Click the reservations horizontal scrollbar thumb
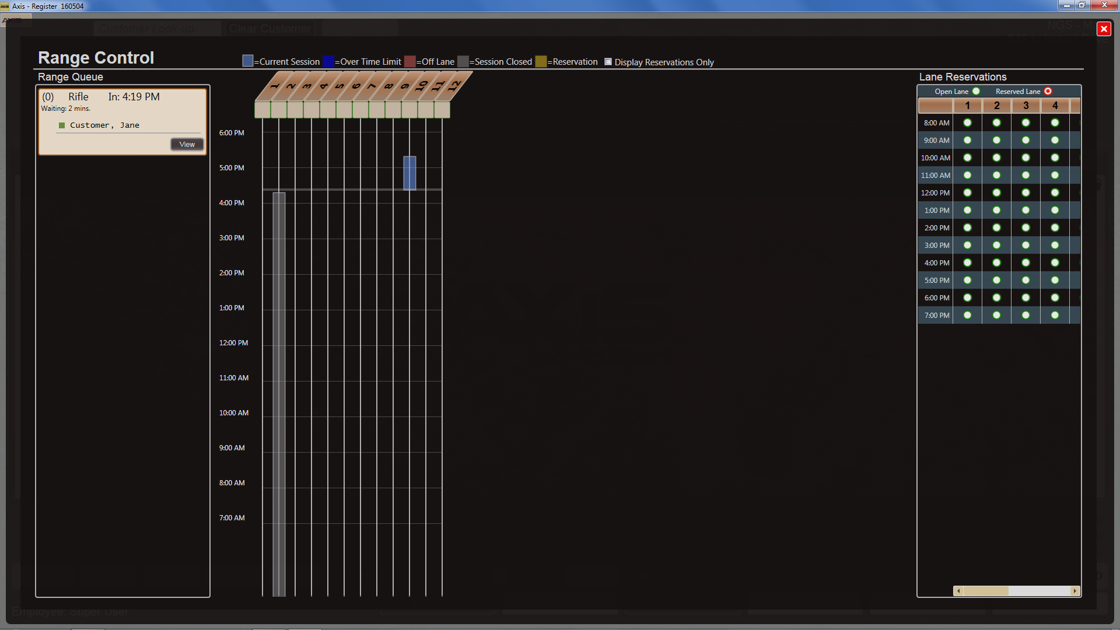The width and height of the screenshot is (1120, 630). coord(986,591)
